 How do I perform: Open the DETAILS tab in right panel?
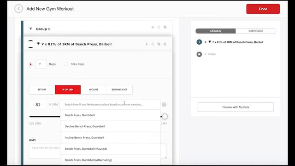216,31
